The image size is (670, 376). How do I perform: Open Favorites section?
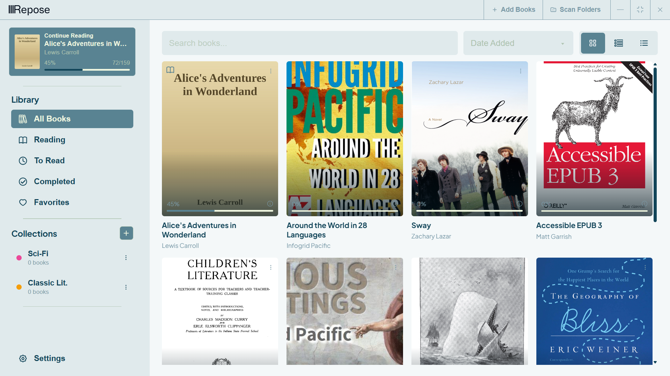pos(51,202)
